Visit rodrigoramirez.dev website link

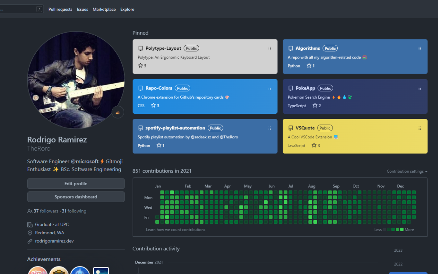pos(54,241)
